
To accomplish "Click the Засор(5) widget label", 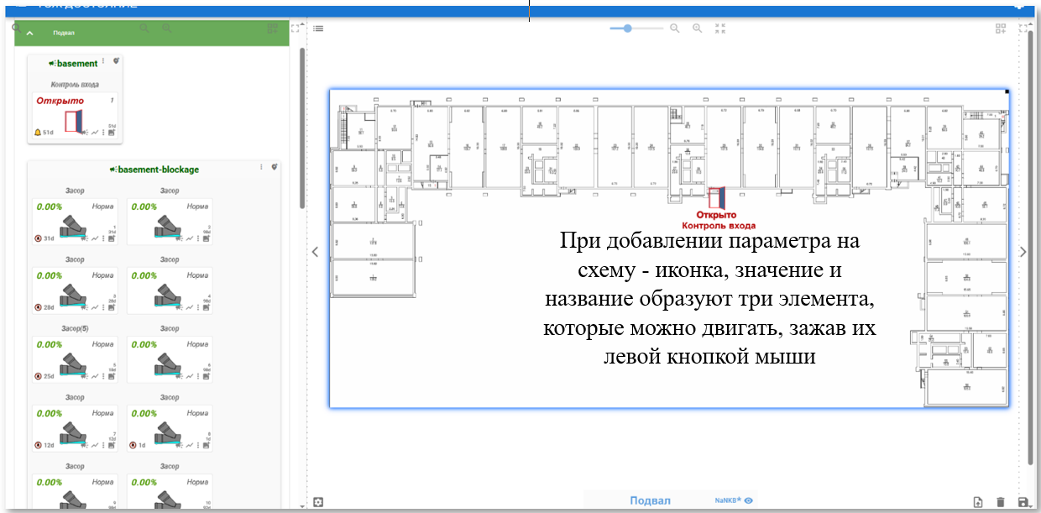I will (75, 328).
